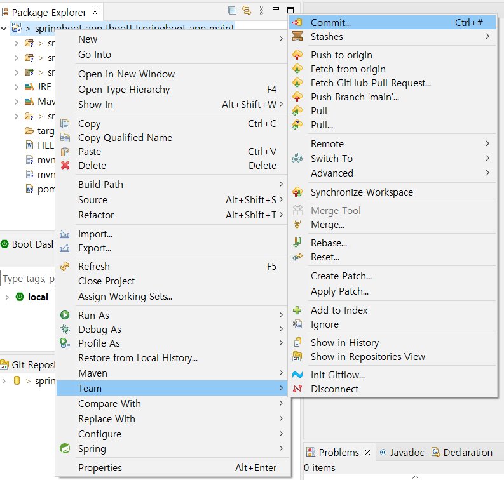Open the Stashes submenu
This screenshot has width=504, height=480.
(x=393, y=37)
